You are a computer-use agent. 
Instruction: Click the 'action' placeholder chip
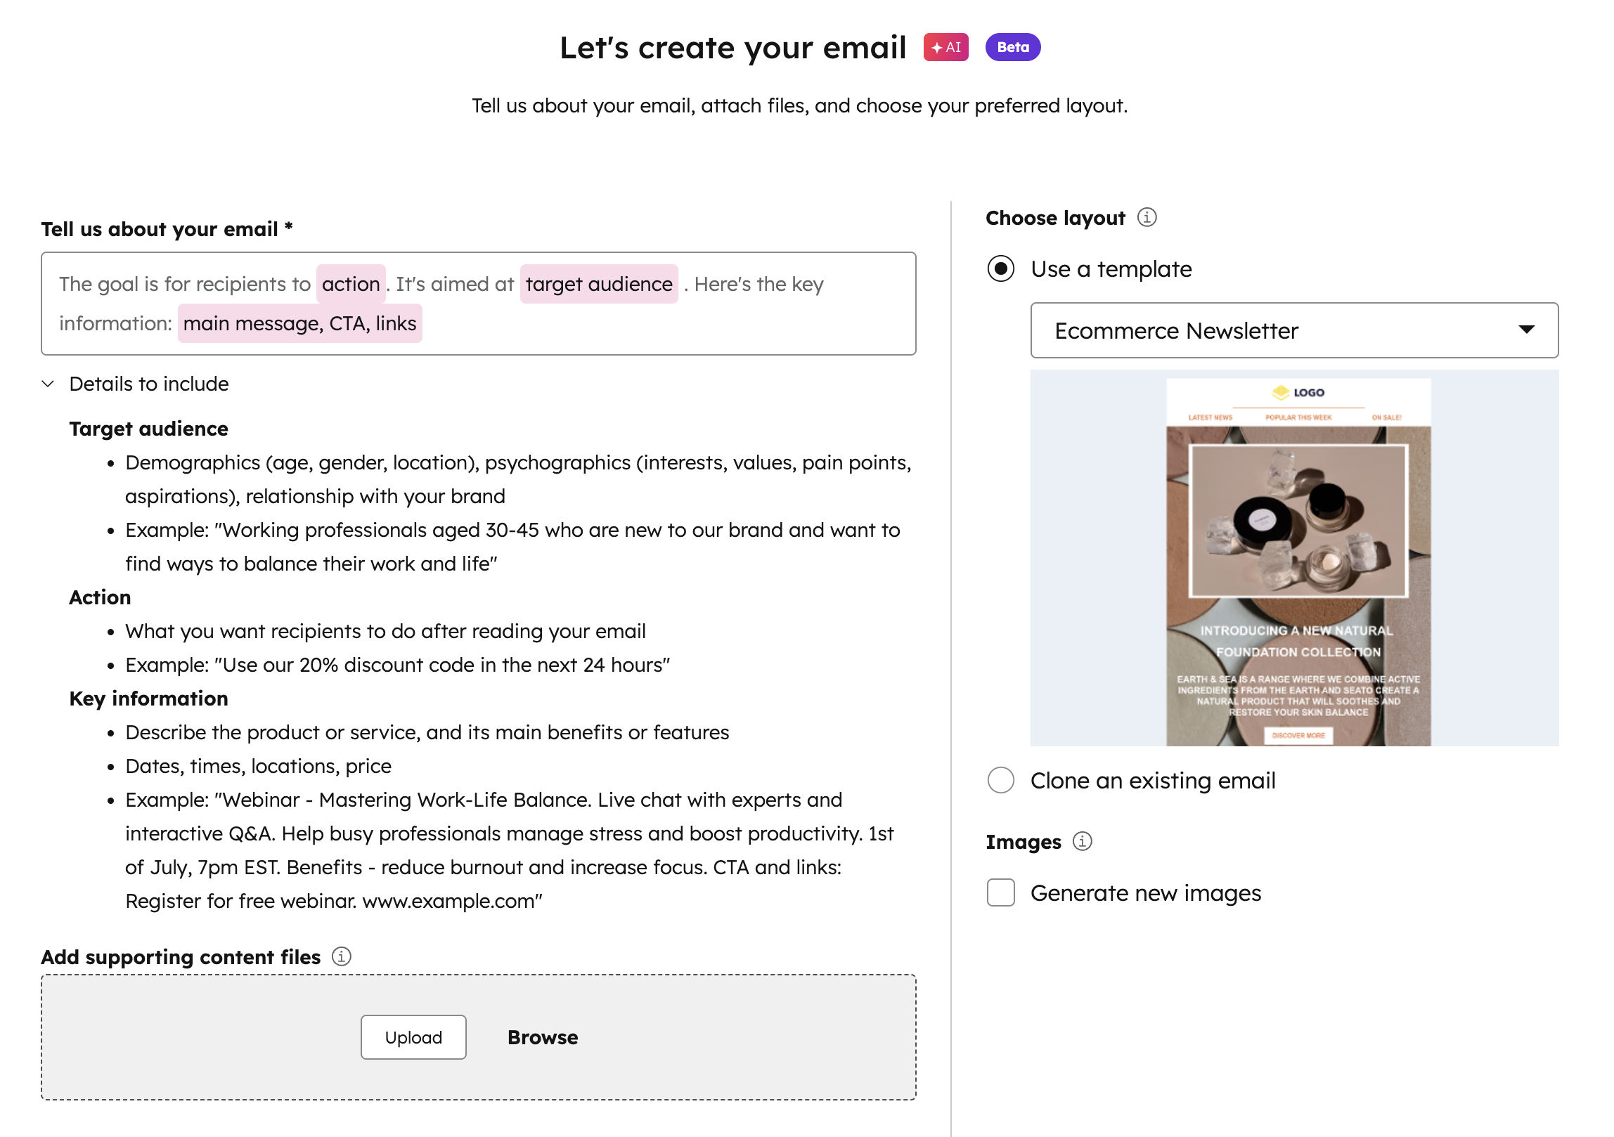pos(351,284)
